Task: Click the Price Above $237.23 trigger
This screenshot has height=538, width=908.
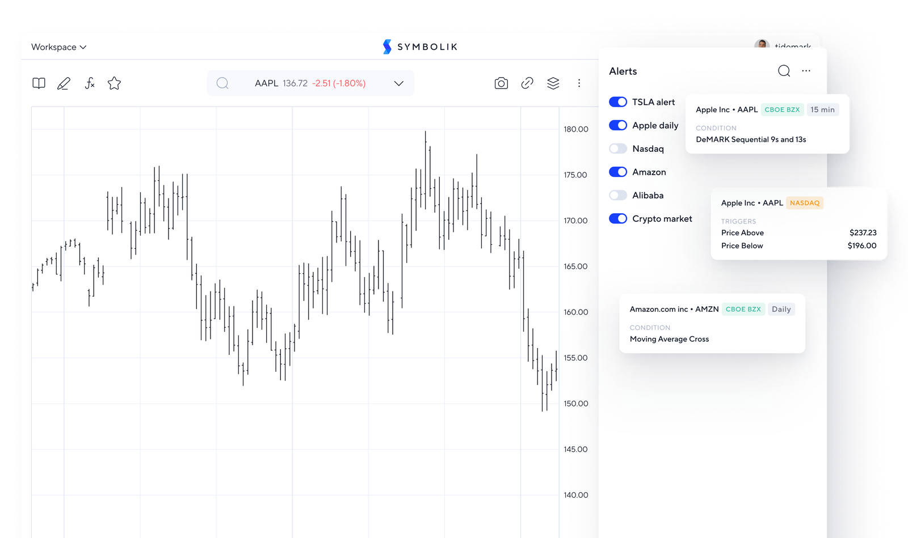Action: (798, 232)
